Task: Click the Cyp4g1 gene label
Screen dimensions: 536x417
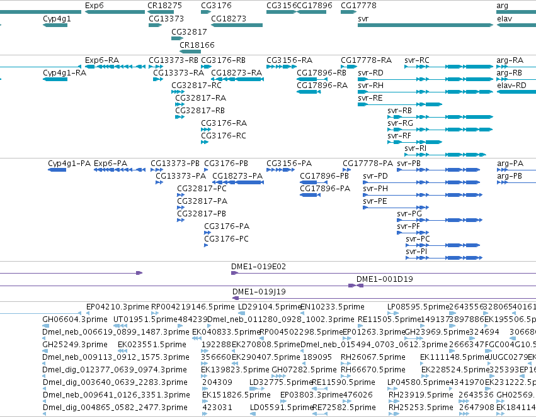Action: [x=57, y=18]
